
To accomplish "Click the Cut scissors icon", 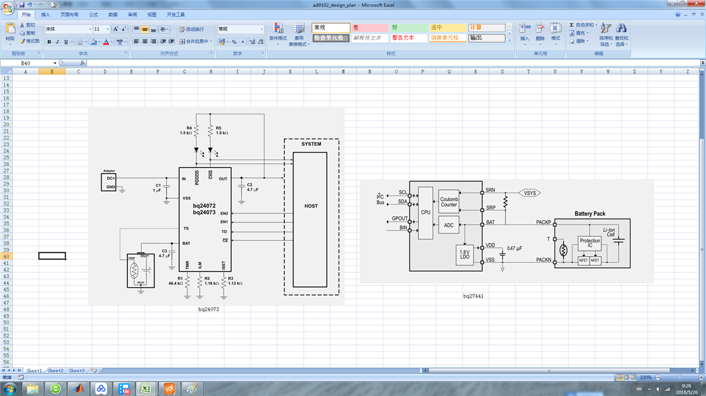I will pyautogui.click(x=22, y=25).
